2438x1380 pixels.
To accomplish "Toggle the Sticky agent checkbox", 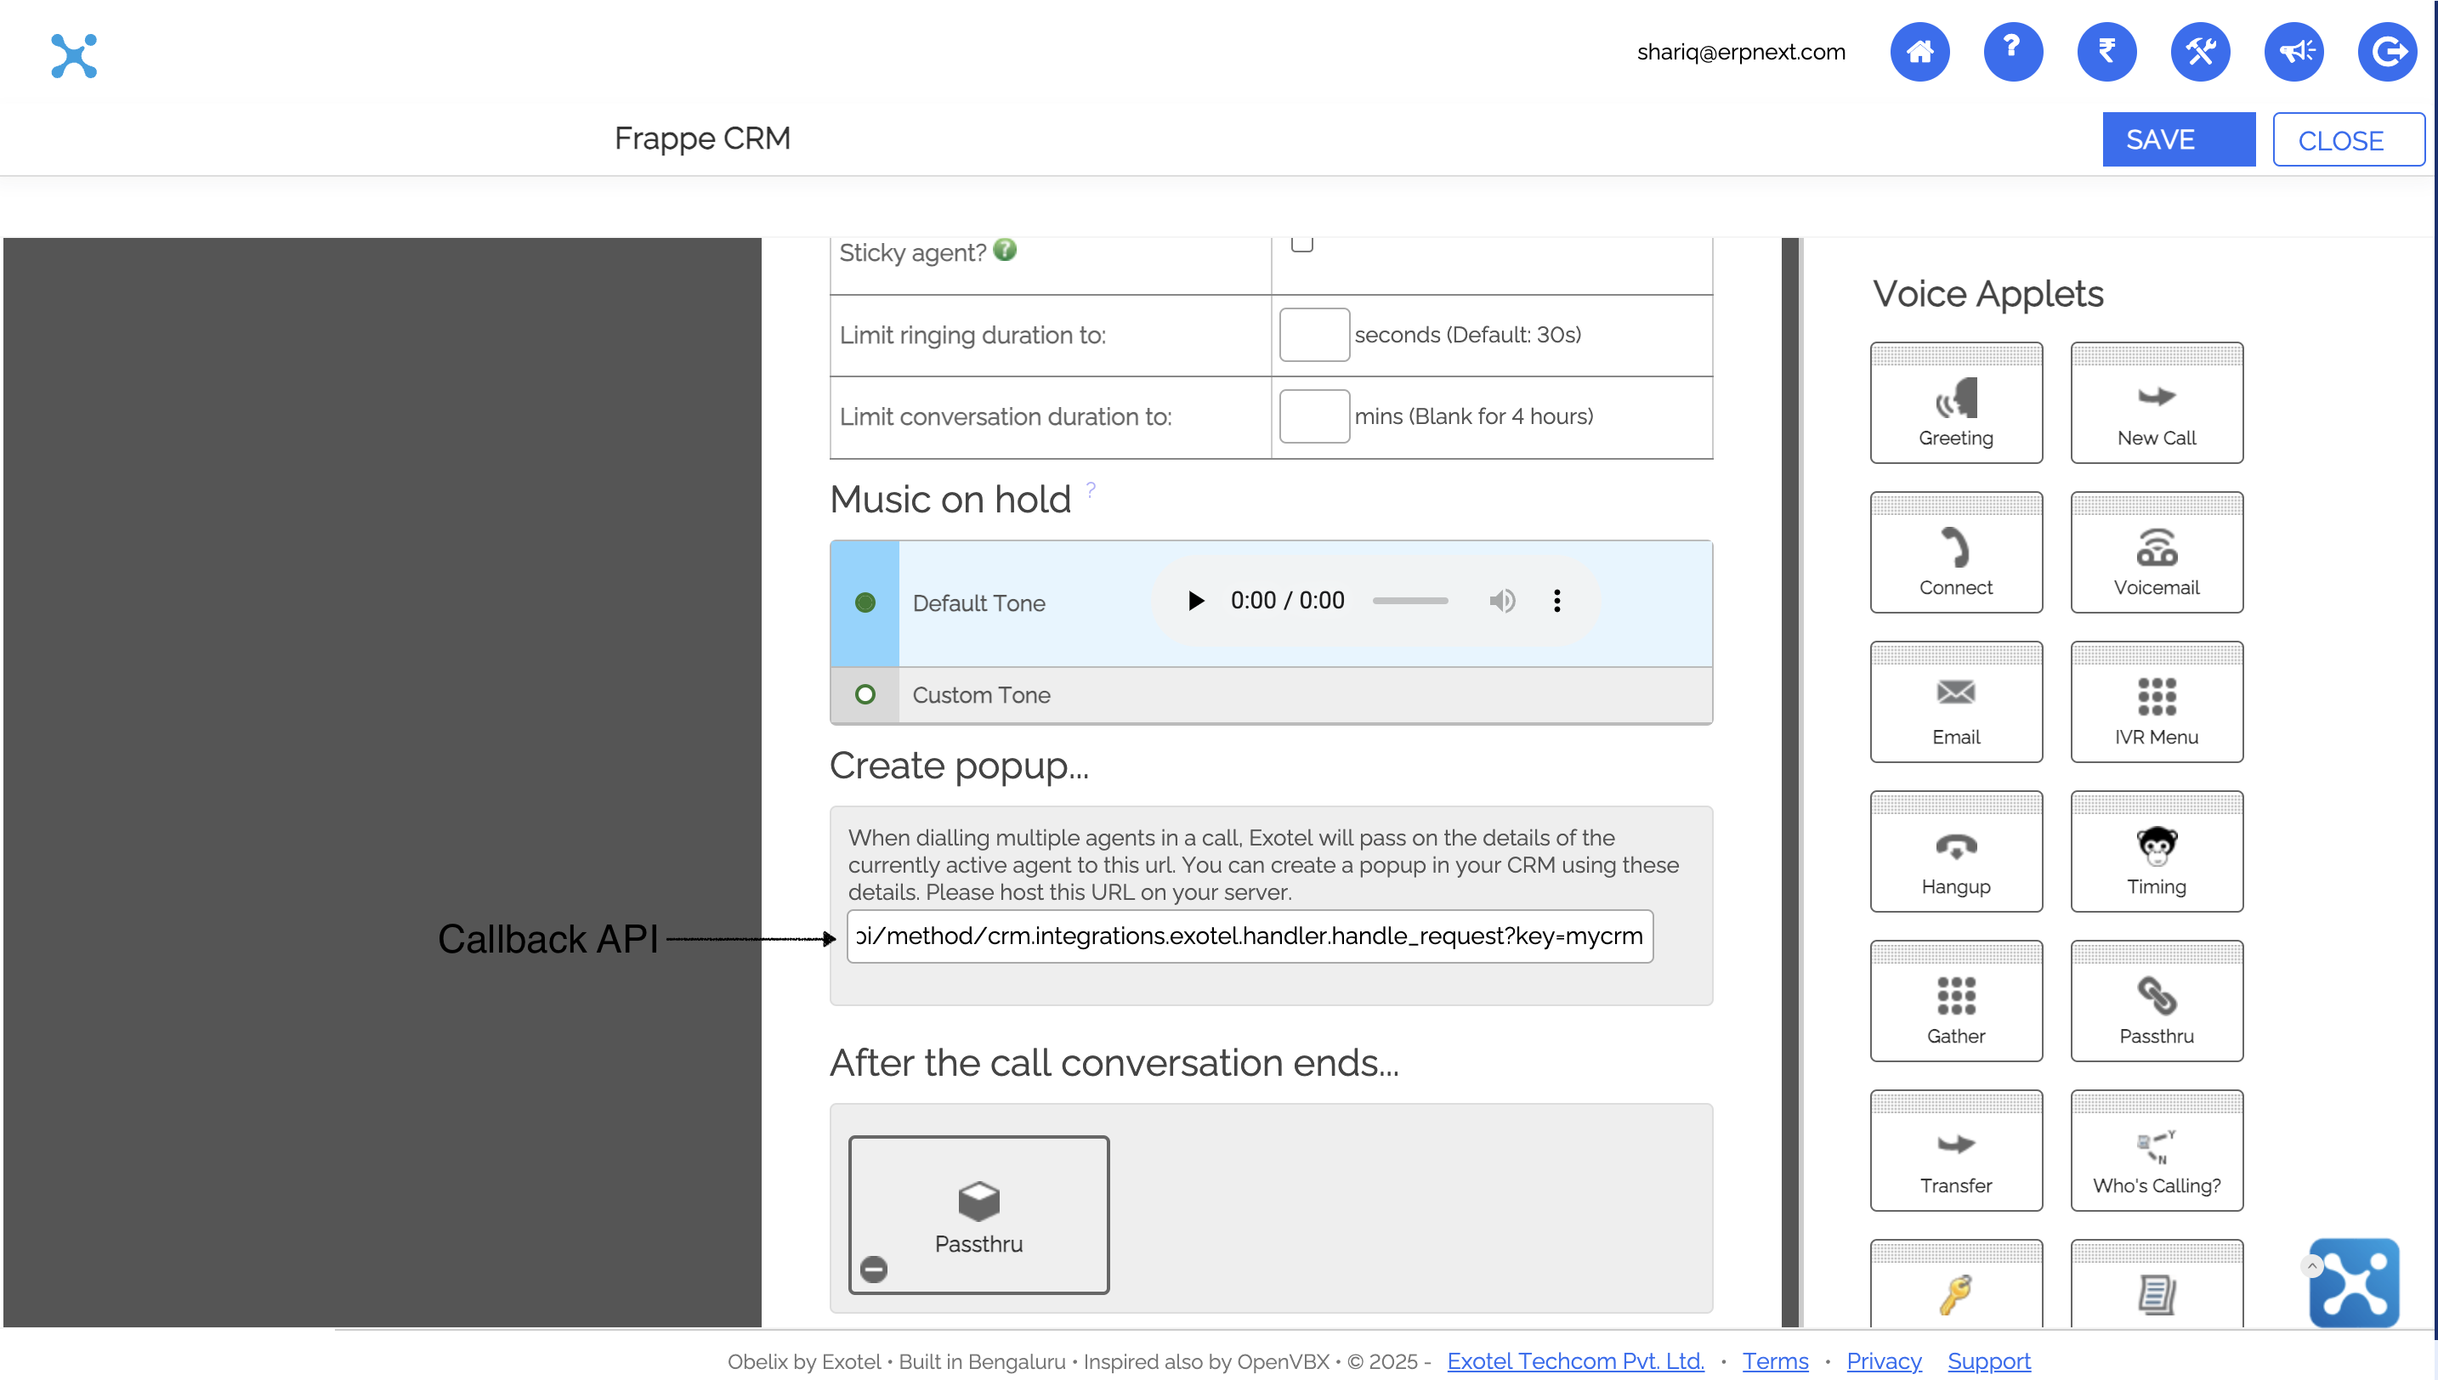I will pos(1301,244).
